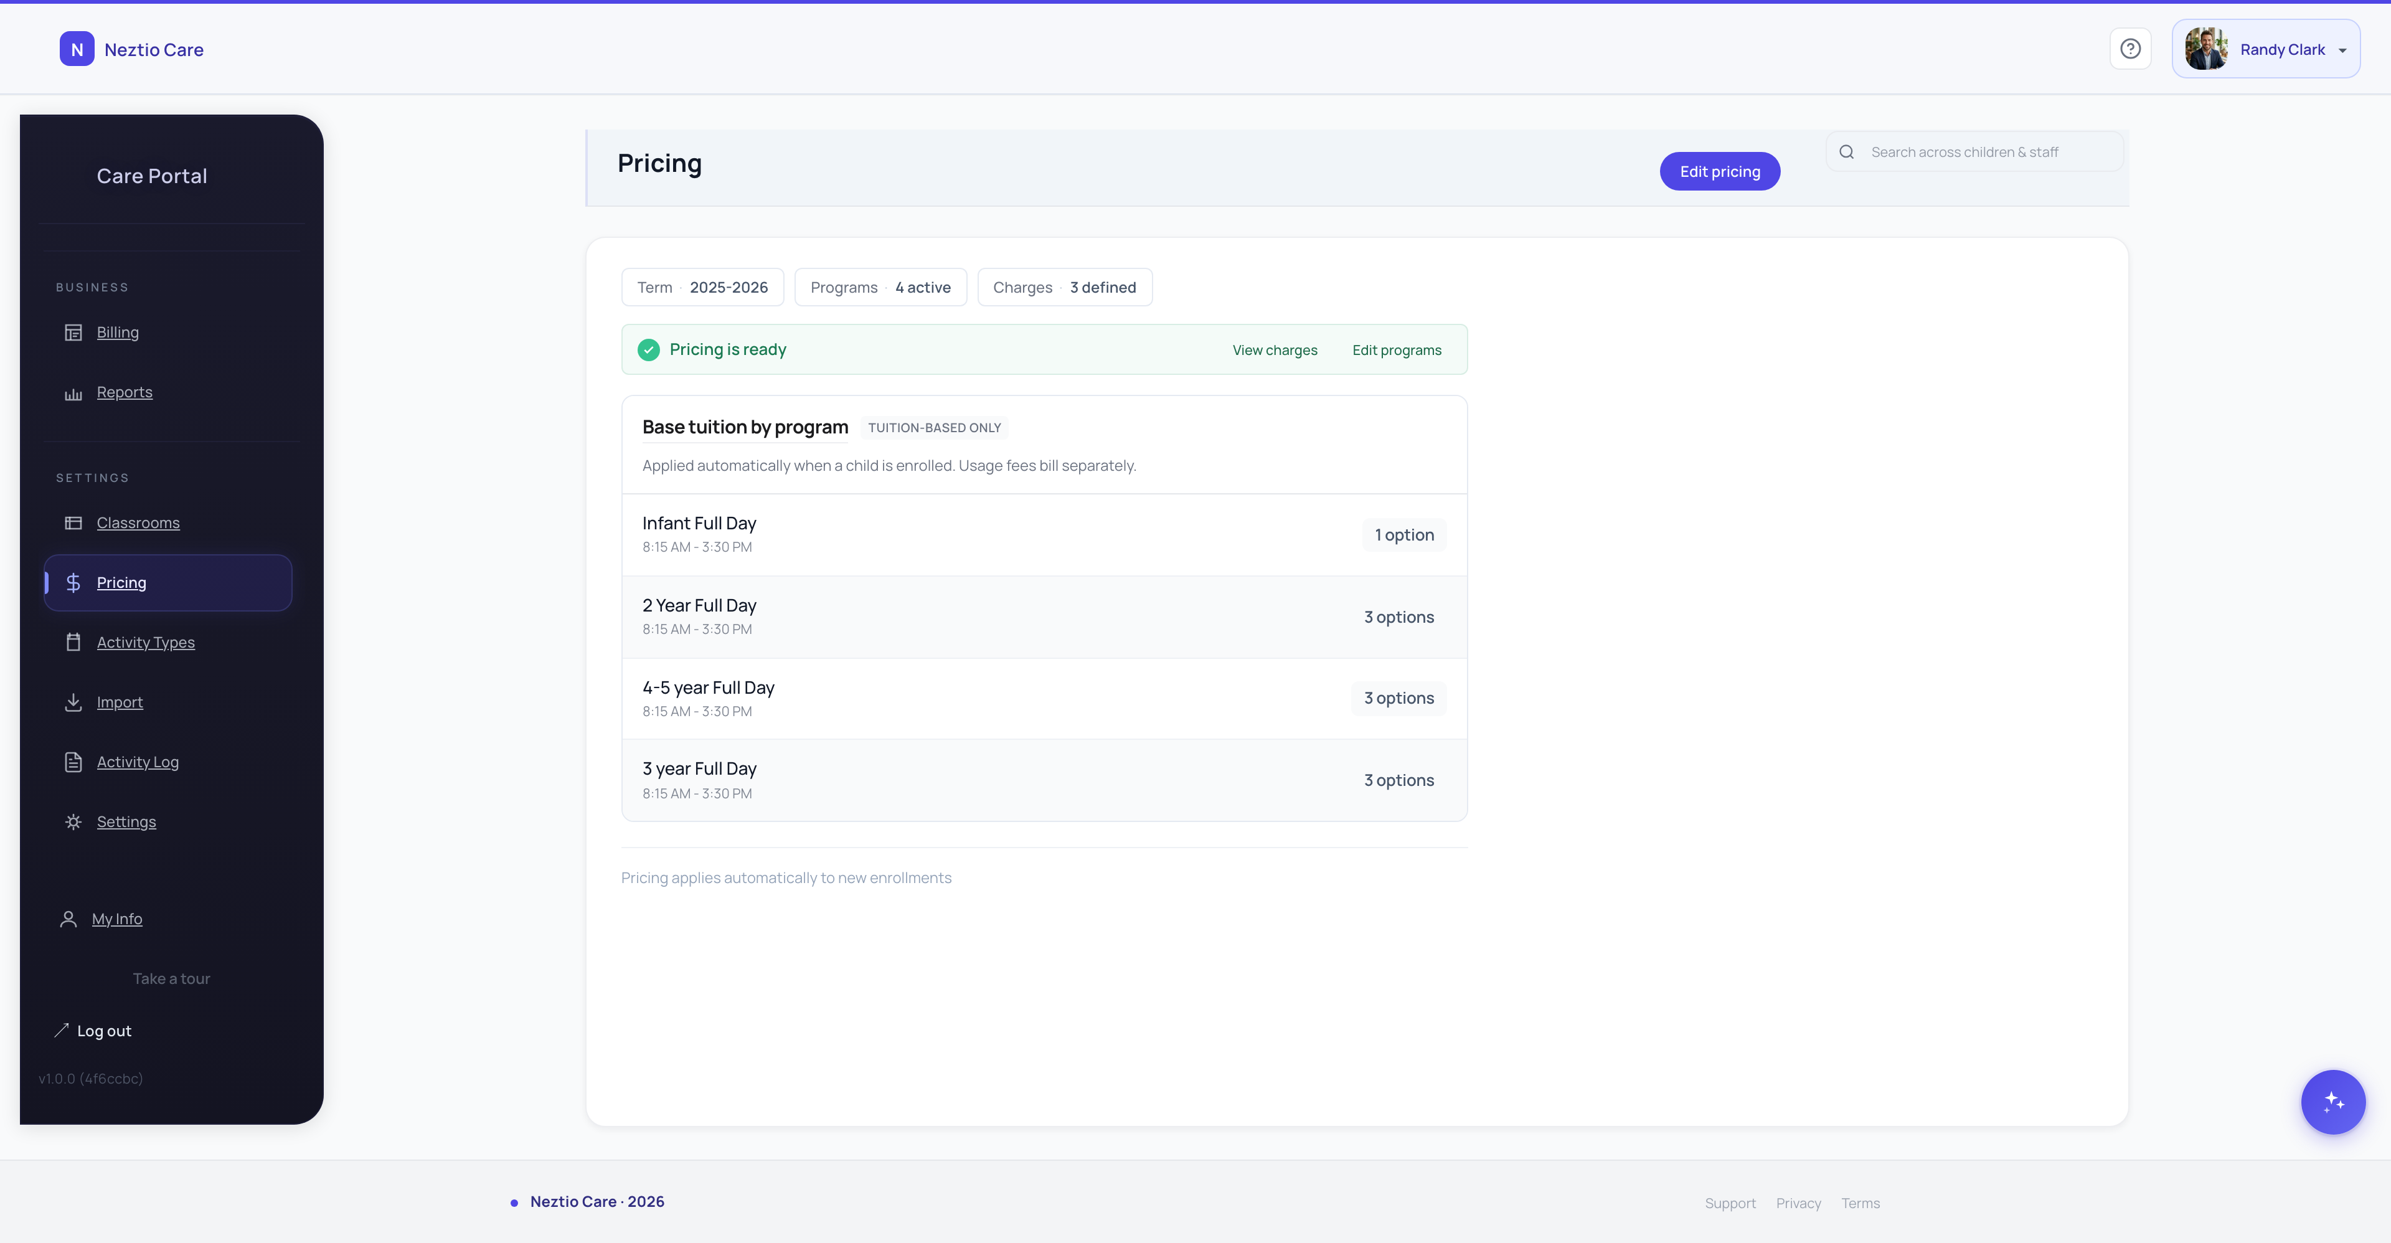This screenshot has height=1243, width=2391.
Task: Click the Settings sun icon
Action: tap(74, 821)
